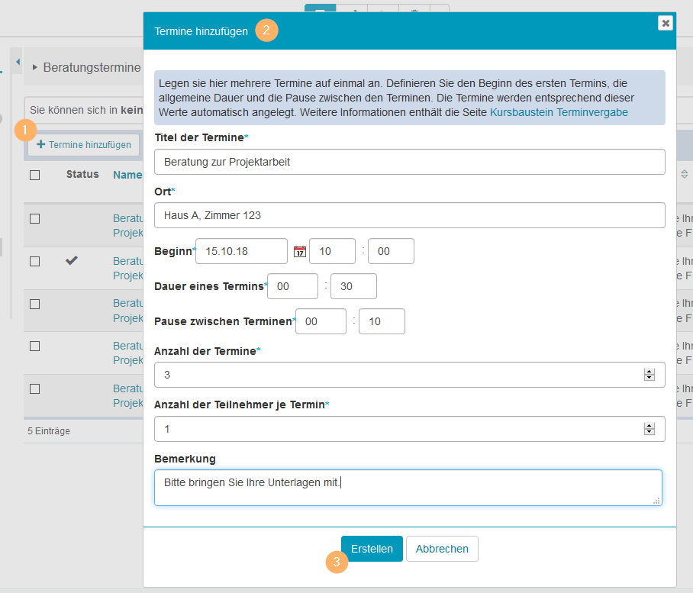The image size is (693, 593).
Task: Click the sort icon in the table header
Action: click(684, 175)
